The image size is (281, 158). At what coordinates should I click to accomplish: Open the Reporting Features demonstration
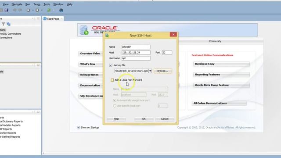click(x=221, y=75)
